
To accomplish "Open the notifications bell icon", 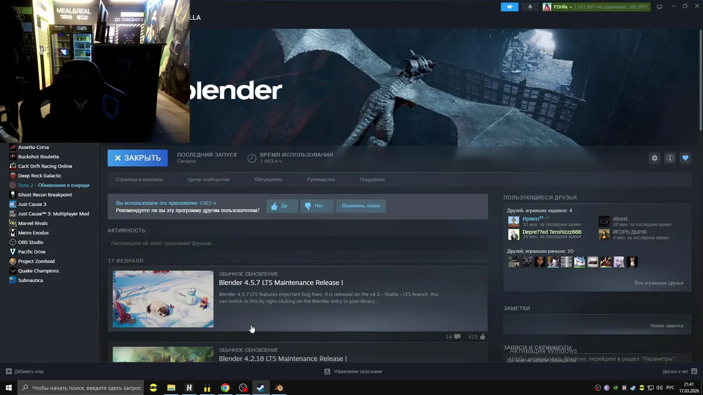I will pos(530,7).
